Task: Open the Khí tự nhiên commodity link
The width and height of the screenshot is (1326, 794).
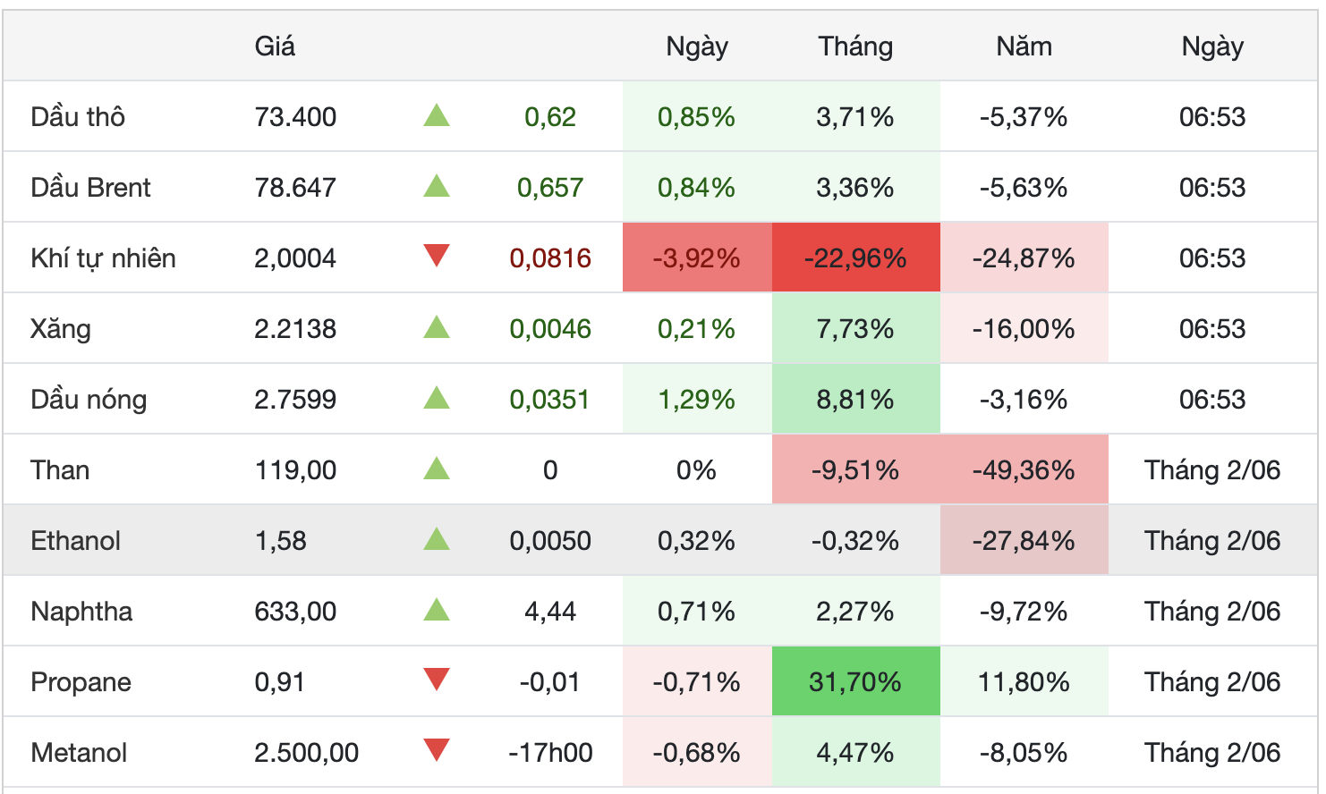Action: point(103,258)
